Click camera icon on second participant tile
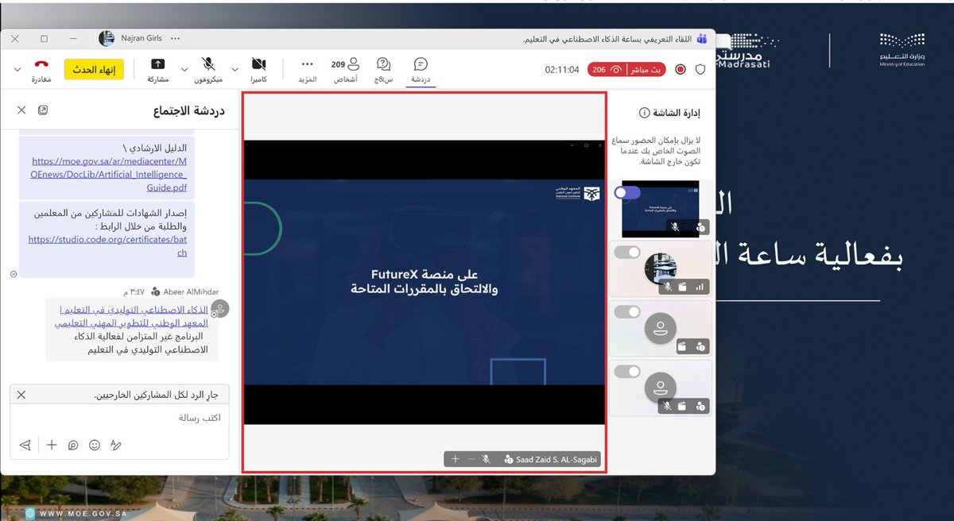 [x=683, y=287]
